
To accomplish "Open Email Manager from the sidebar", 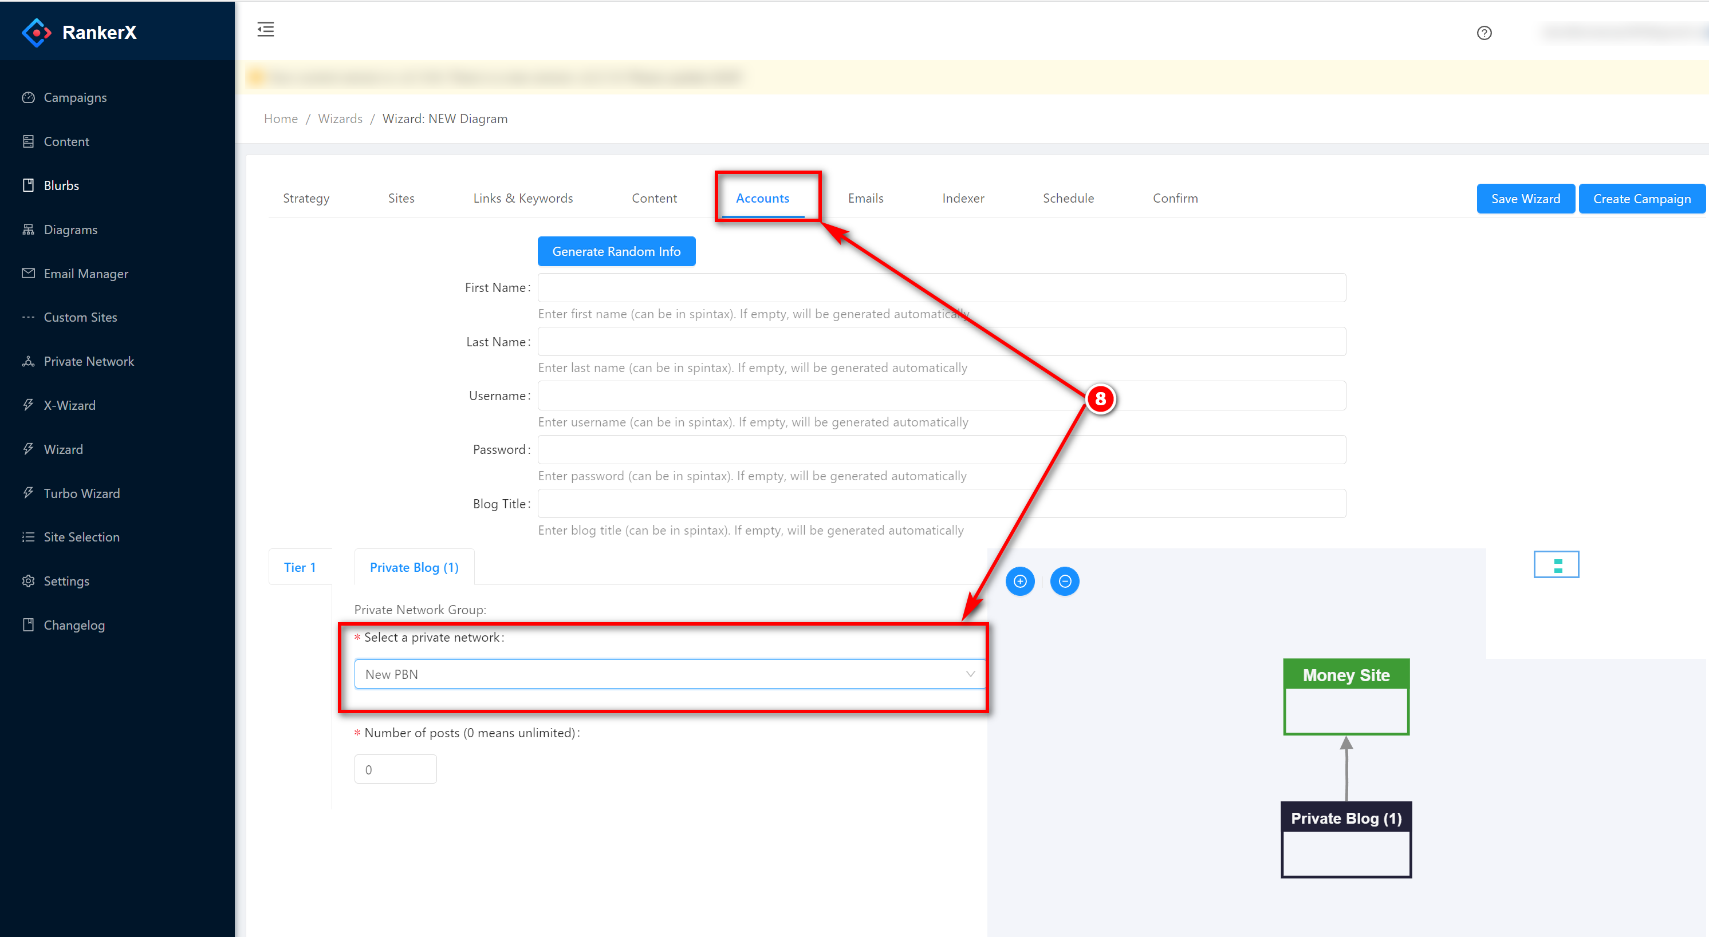I will click(x=85, y=273).
